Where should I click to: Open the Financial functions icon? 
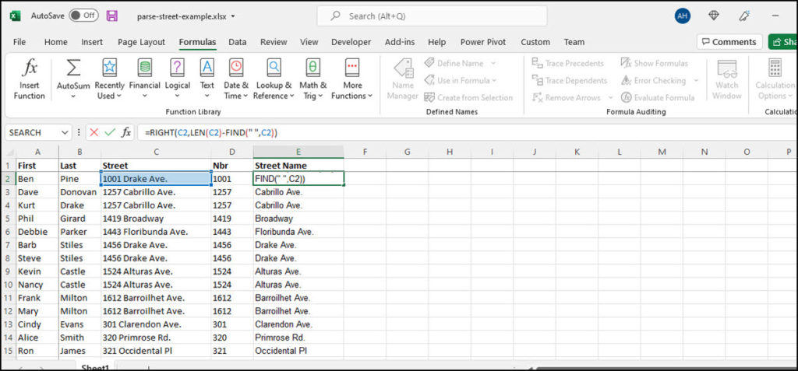click(144, 68)
